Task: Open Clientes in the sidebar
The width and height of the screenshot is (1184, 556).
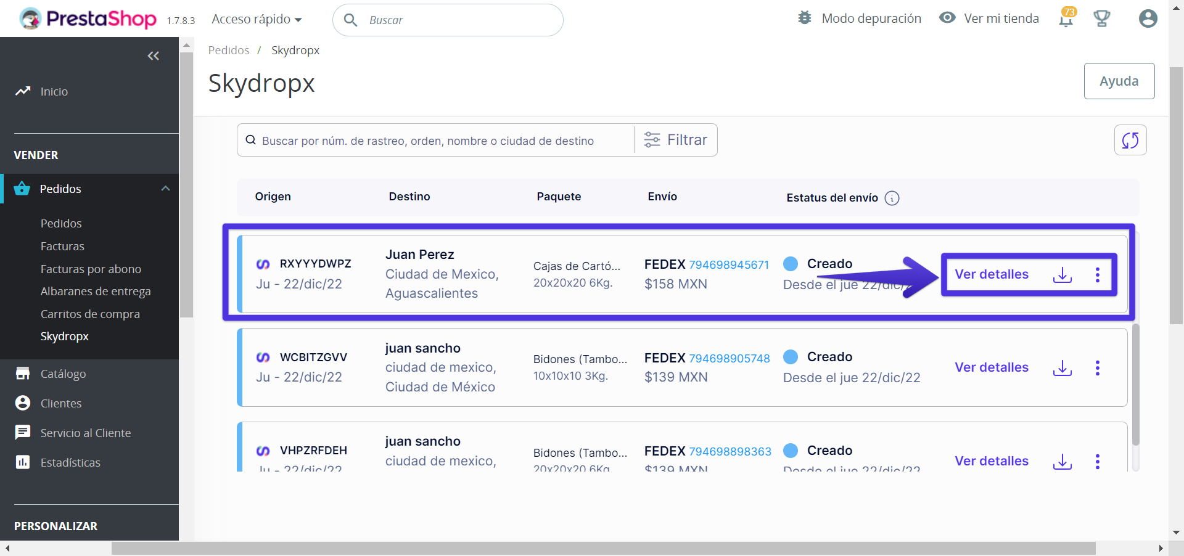Action: coord(61,403)
